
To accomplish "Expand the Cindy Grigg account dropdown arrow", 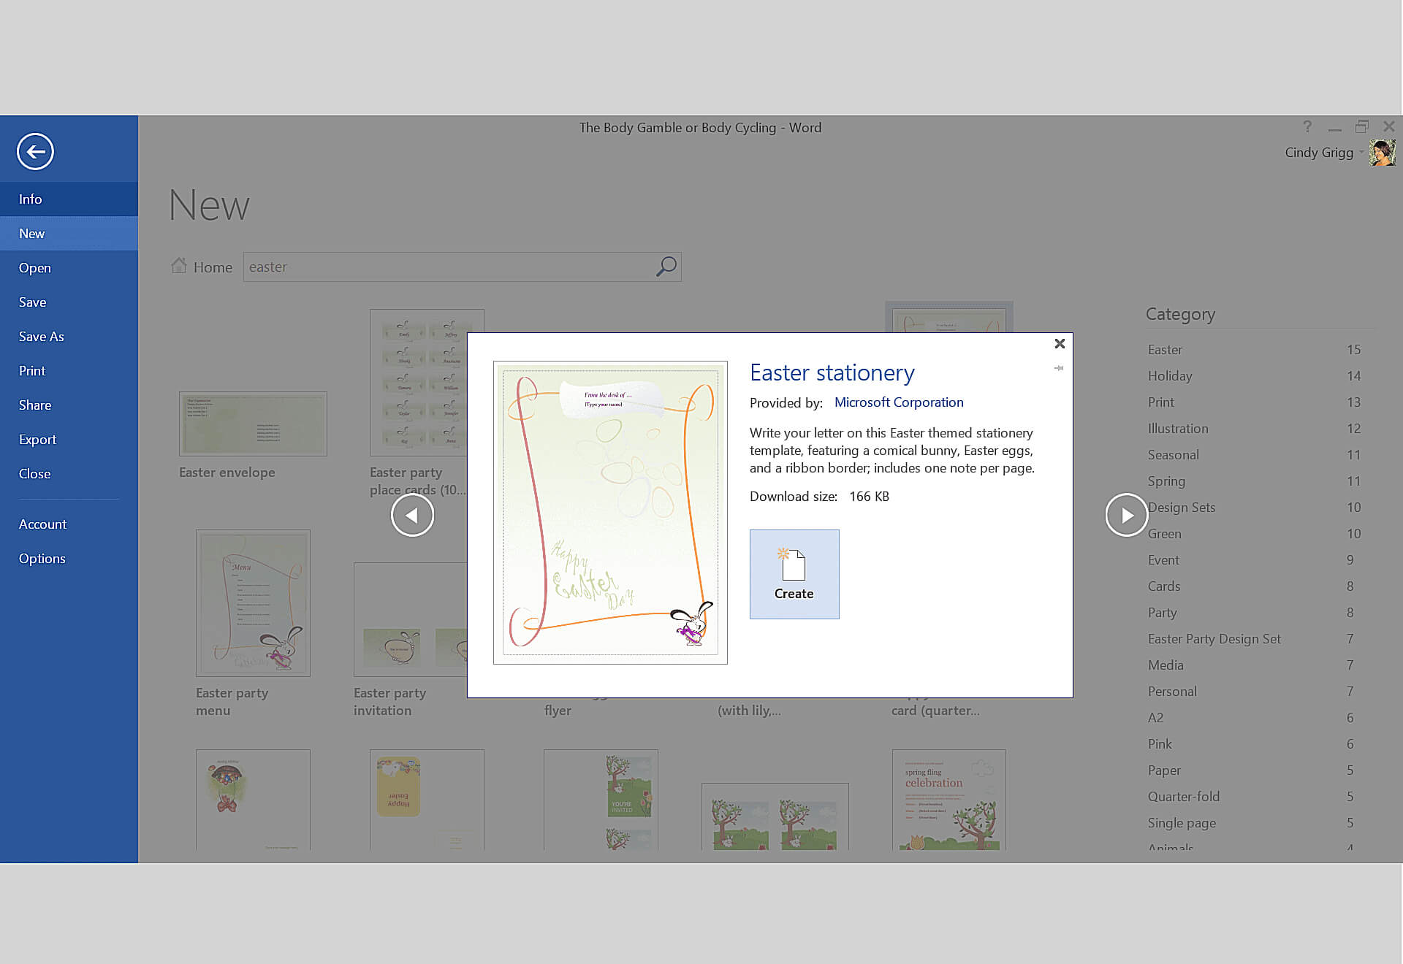I will pos(1361,153).
